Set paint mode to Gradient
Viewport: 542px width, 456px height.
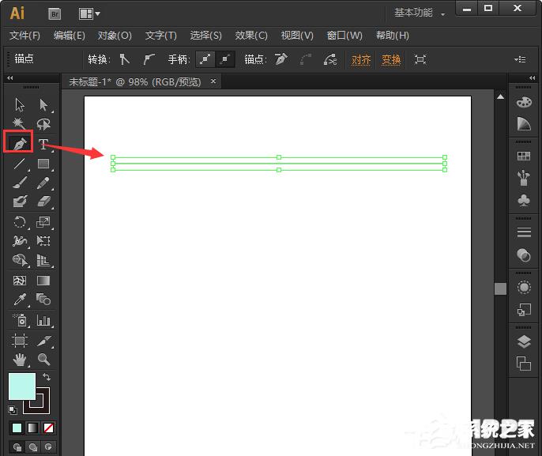click(x=32, y=428)
